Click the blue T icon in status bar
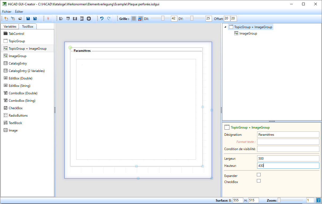Image resolution: width=322 pixels, height=204 pixels. click(319, 200)
